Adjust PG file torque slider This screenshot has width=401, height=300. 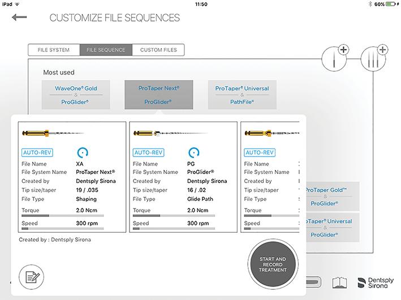tap(174, 216)
